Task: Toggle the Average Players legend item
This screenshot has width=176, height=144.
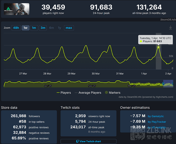Action: coord(88,93)
